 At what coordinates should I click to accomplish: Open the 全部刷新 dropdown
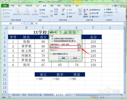coord(35,17)
